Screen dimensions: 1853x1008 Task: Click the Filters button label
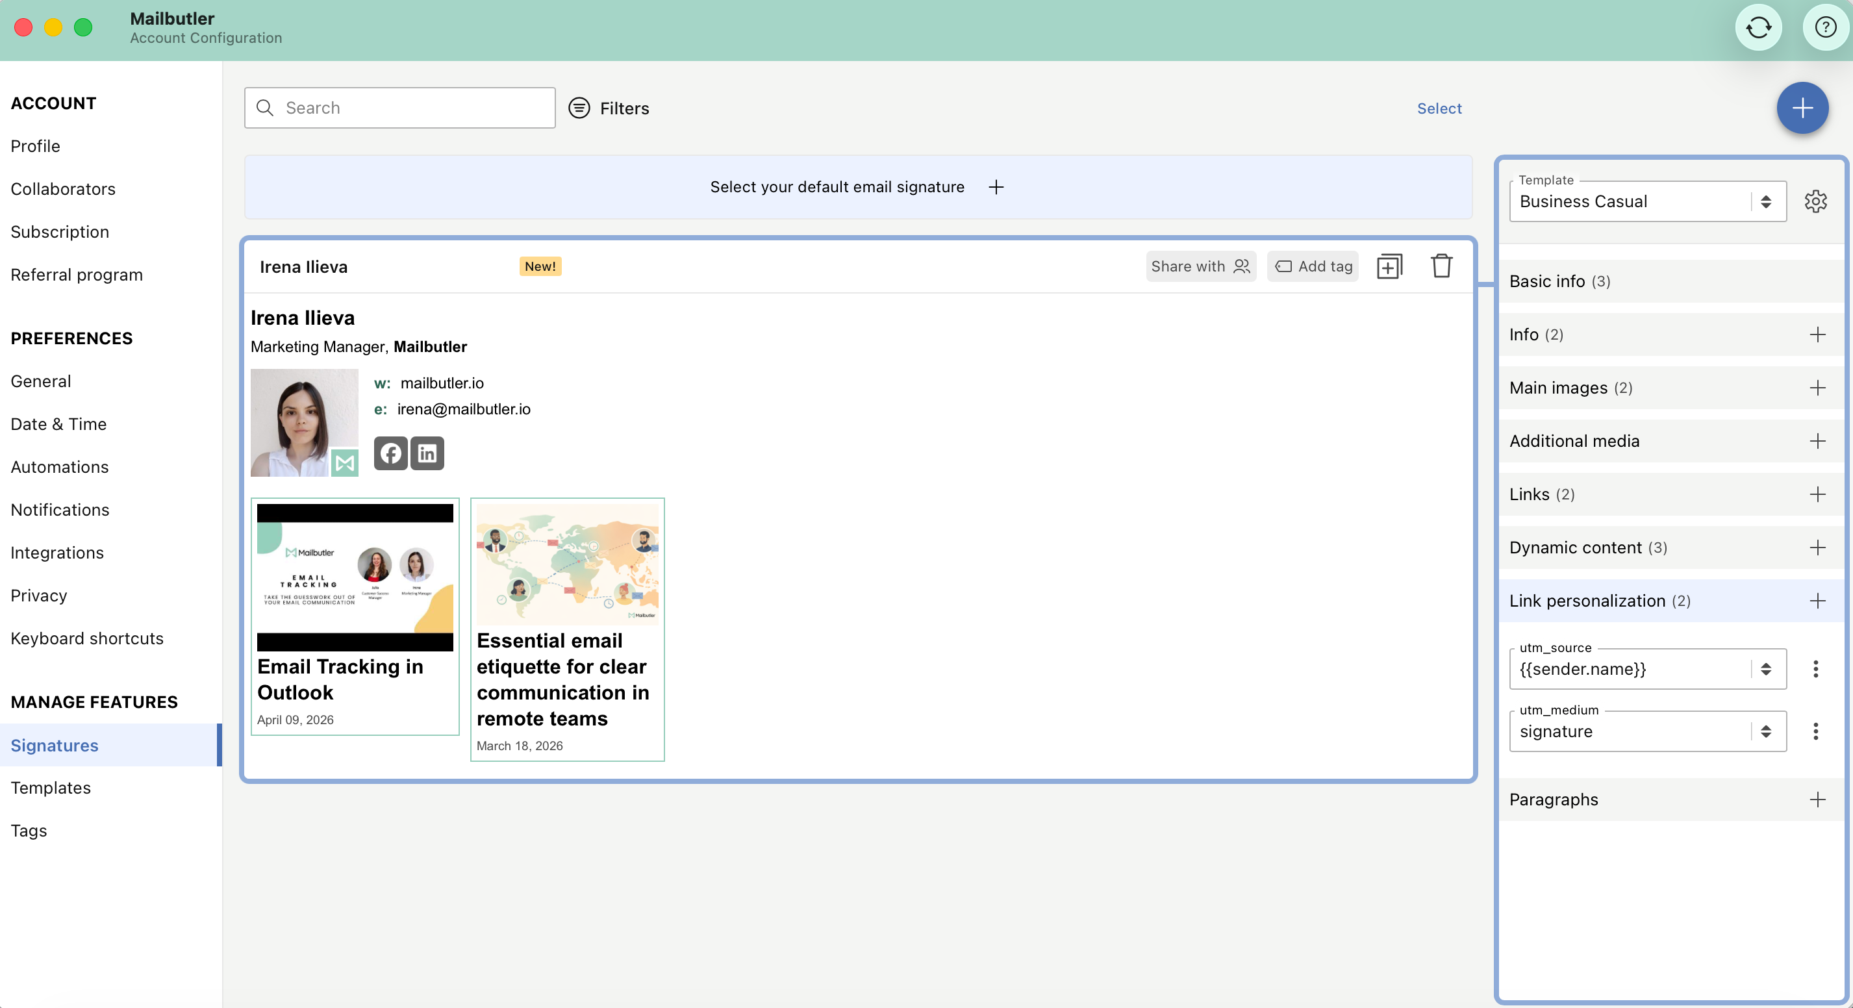click(624, 108)
